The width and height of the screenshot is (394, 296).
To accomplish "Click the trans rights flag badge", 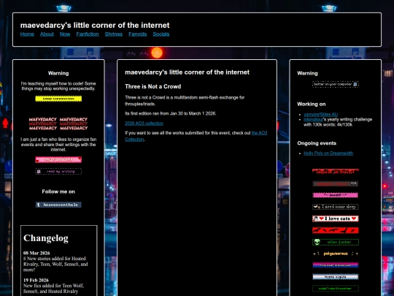I will tap(336, 277).
